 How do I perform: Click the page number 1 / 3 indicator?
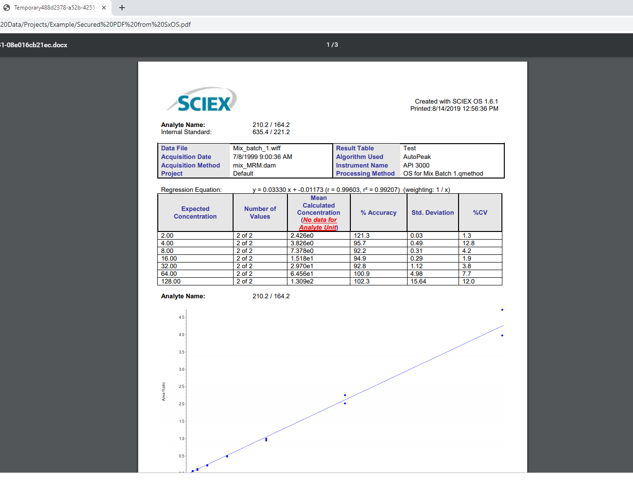332,45
